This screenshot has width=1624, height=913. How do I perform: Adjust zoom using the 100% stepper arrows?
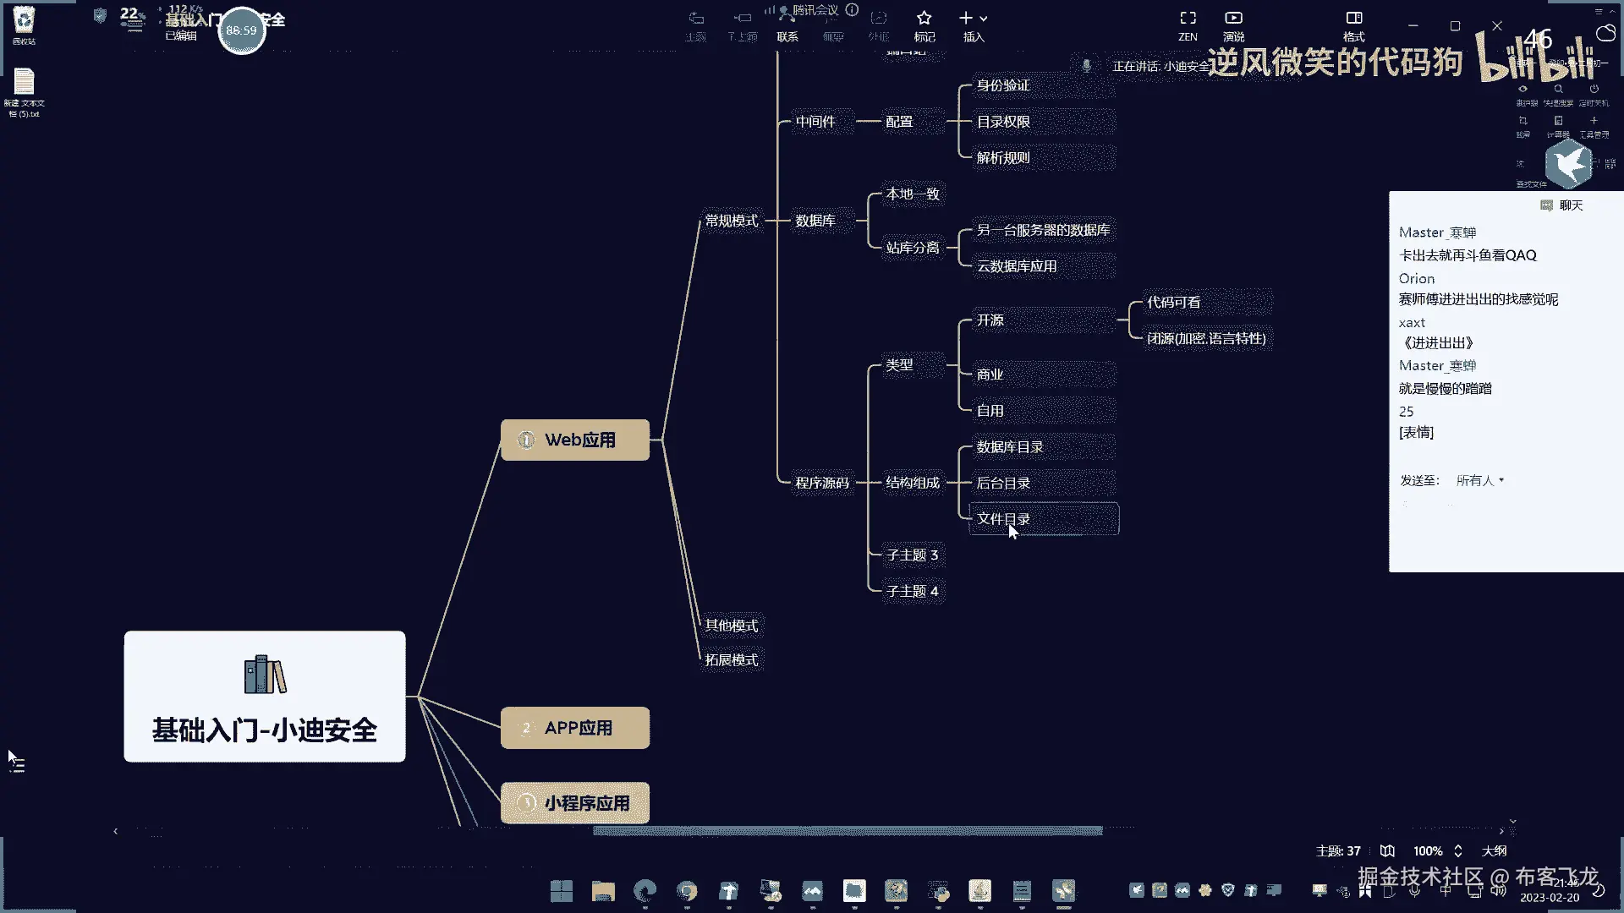click(1457, 850)
